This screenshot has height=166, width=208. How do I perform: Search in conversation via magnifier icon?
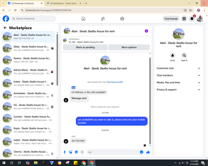tap(184, 56)
